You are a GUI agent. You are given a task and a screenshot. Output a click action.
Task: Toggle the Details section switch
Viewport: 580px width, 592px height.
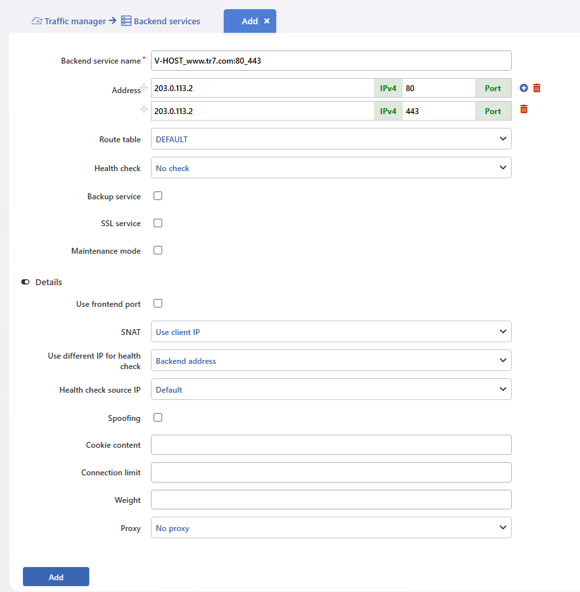tap(26, 282)
